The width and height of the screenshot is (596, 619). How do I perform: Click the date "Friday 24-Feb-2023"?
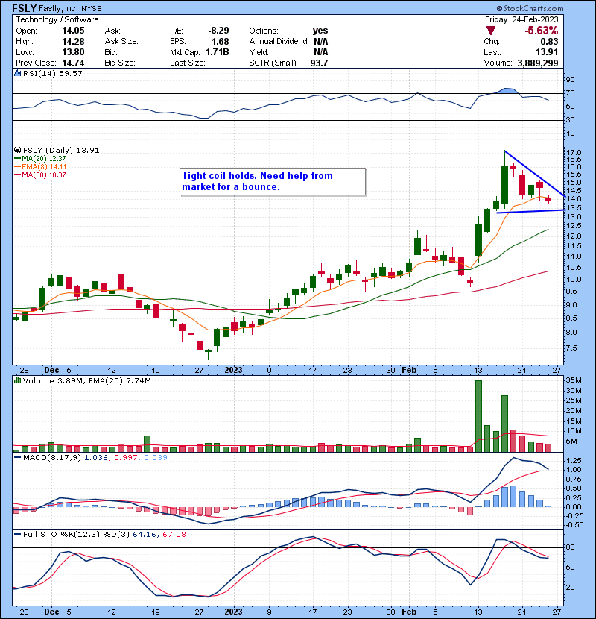point(521,19)
